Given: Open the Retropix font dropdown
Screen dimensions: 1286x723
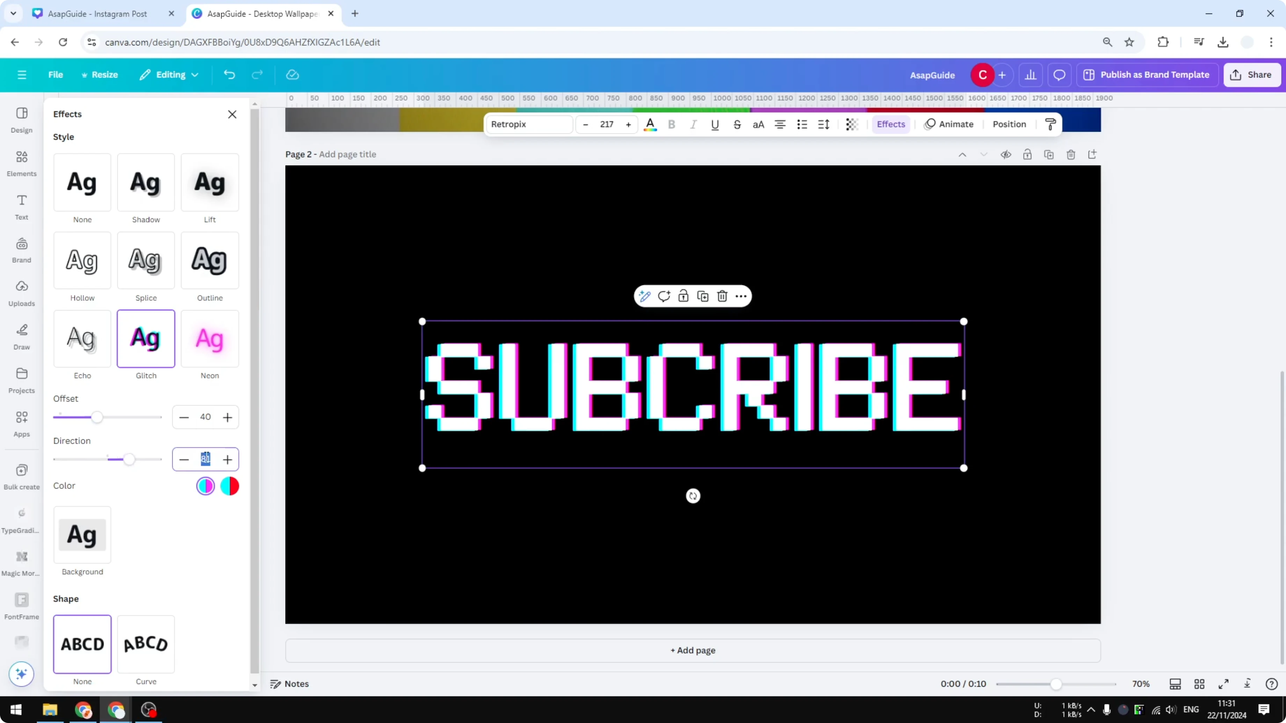Looking at the screenshot, I should click(x=529, y=124).
